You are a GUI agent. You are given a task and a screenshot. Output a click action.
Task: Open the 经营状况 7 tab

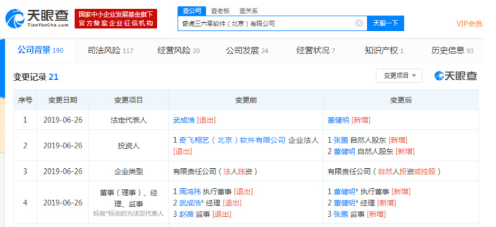pos(315,50)
